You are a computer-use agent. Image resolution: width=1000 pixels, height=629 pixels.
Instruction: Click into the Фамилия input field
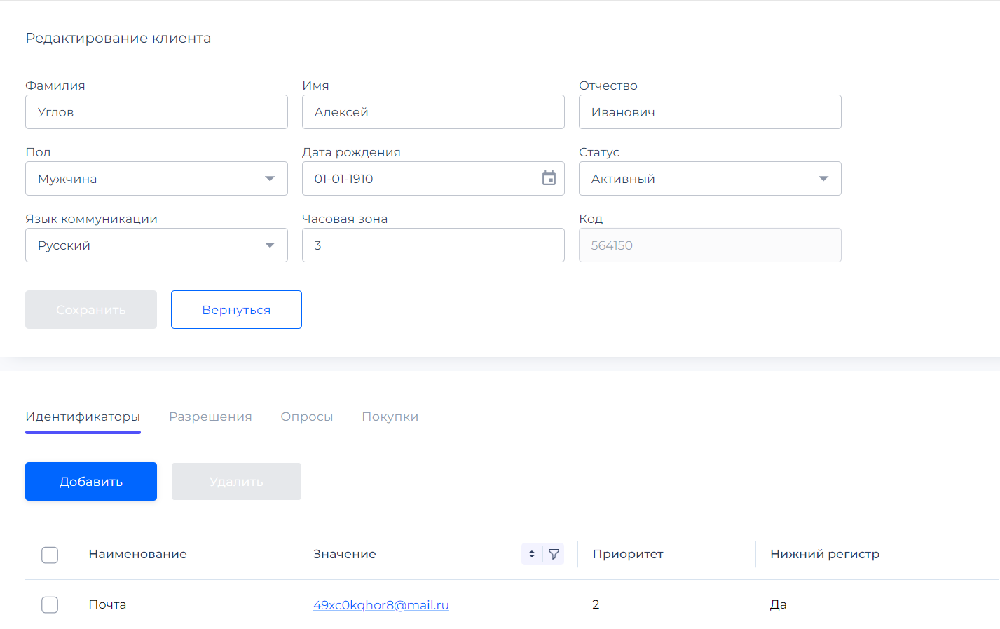pyautogui.click(x=156, y=112)
